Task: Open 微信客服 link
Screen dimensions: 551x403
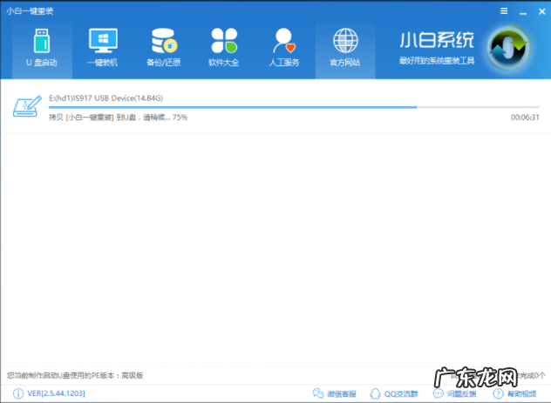Action: [x=342, y=394]
